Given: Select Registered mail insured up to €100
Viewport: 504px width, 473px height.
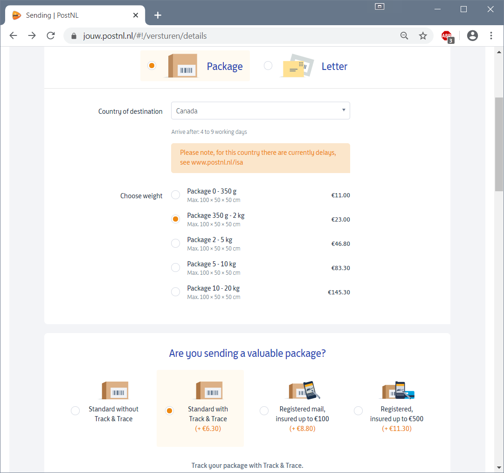Looking at the screenshot, I should [x=264, y=410].
